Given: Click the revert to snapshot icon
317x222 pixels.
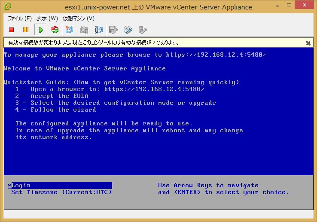Looking at the screenshot, I should tap(84, 30).
